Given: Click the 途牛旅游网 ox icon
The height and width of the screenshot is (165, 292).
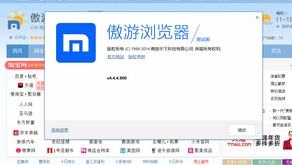Looking at the screenshot, I should tap(153, 150).
